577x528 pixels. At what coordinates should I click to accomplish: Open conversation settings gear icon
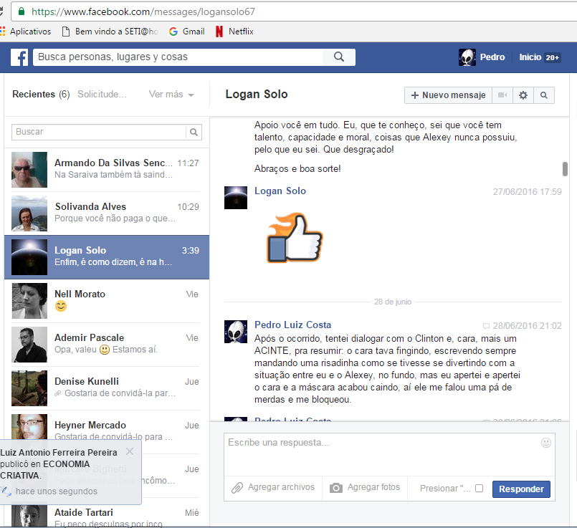coord(523,95)
